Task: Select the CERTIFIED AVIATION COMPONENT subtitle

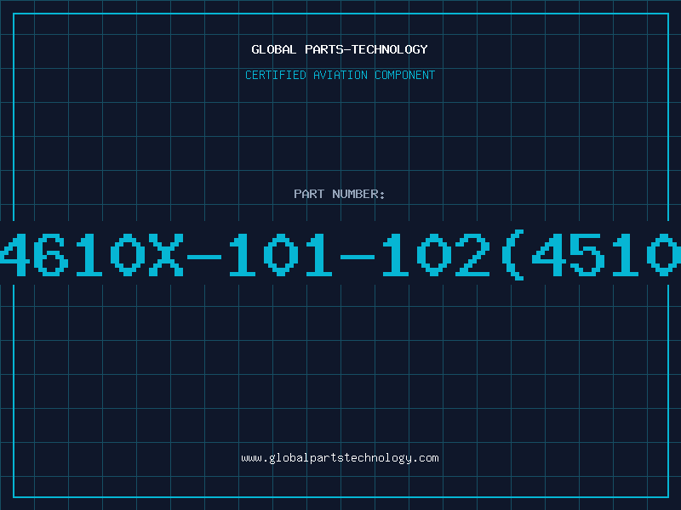Action: point(340,75)
